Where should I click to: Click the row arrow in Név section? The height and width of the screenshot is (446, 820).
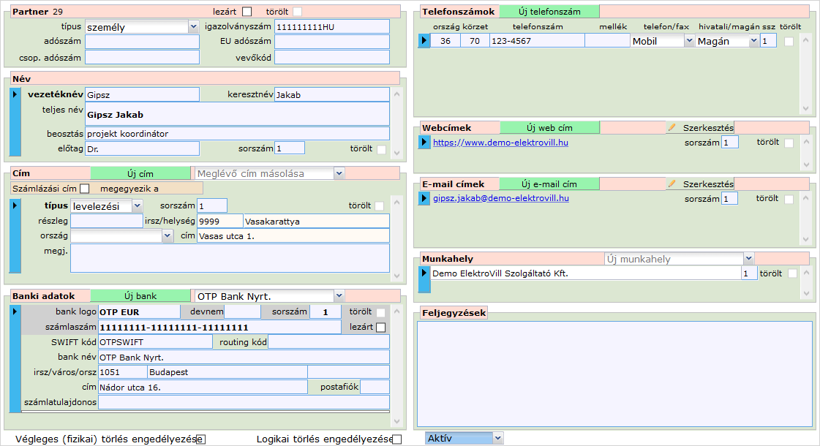pos(15,94)
